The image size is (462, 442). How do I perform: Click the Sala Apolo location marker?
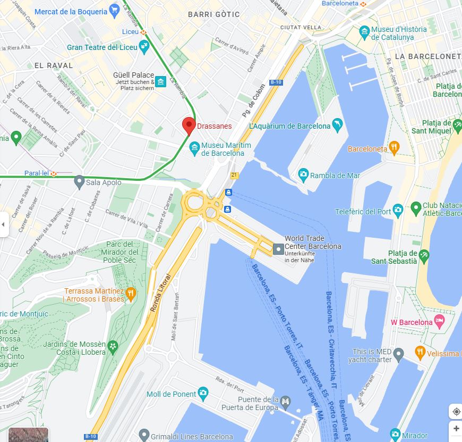coord(79,182)
